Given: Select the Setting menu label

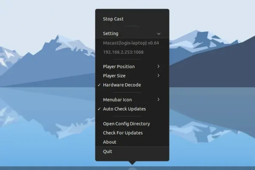Looking at the screenshot, I should tap(110, 34).
